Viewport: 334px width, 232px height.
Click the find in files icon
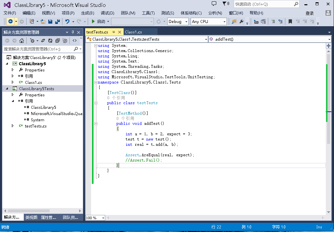pyautogui.click(x=234, y=21)
